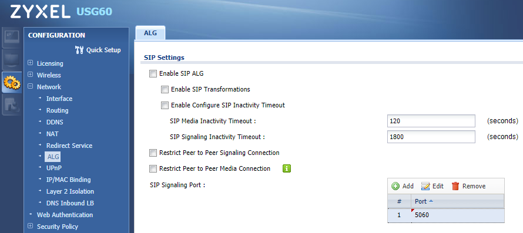Screen dimensions: 523x233
Task: Edit the selected SIP port entry
Action: pyautogui.click(x=433, y=186)
